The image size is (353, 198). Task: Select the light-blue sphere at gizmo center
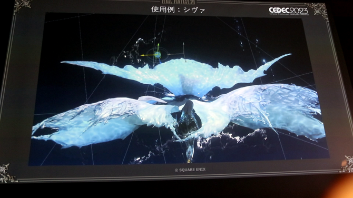(158, 55)
